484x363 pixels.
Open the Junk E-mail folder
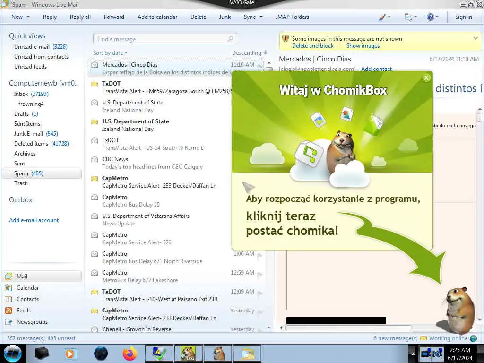[36, 134]
